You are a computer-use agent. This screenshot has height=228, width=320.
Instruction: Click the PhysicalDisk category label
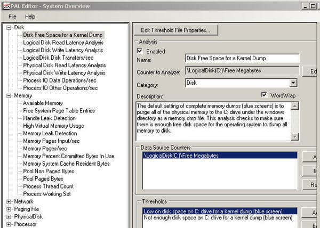[28, 217]
